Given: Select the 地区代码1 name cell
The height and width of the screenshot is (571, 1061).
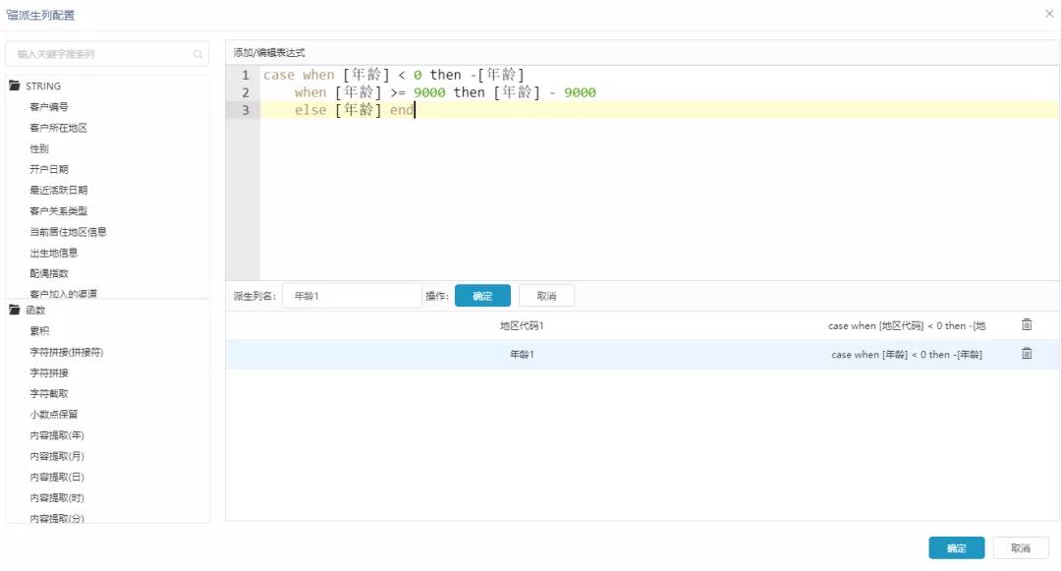Looking at the screenshot, I should click(522, 325).
